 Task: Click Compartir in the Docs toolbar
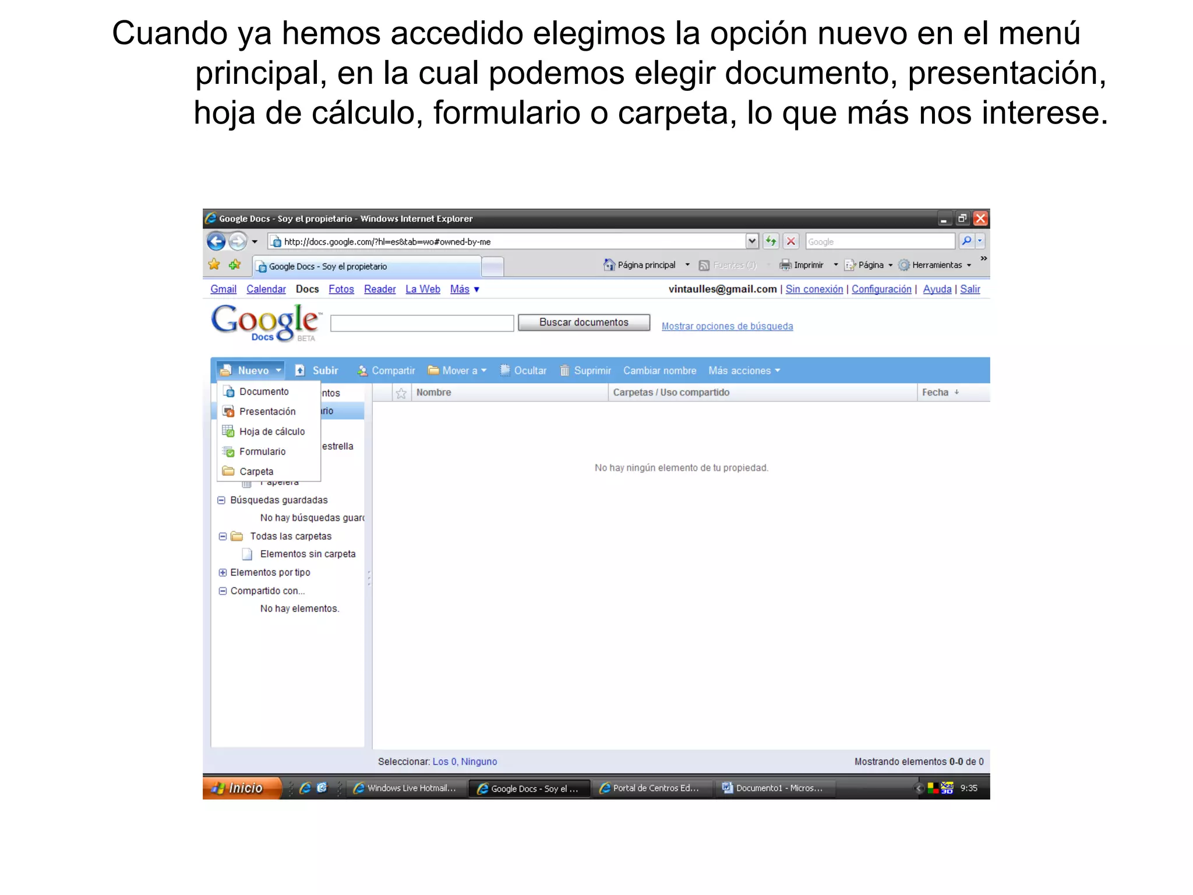(x=386, y=371)
